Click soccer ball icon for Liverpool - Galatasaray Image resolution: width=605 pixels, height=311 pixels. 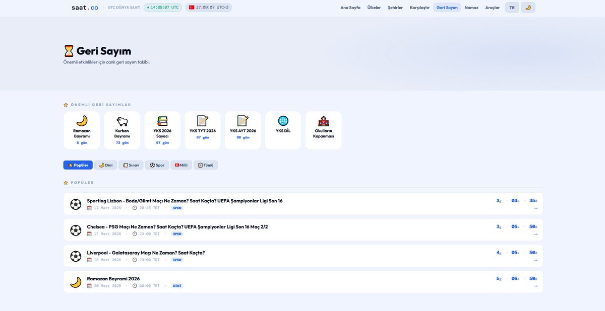(x=76, y=256)
